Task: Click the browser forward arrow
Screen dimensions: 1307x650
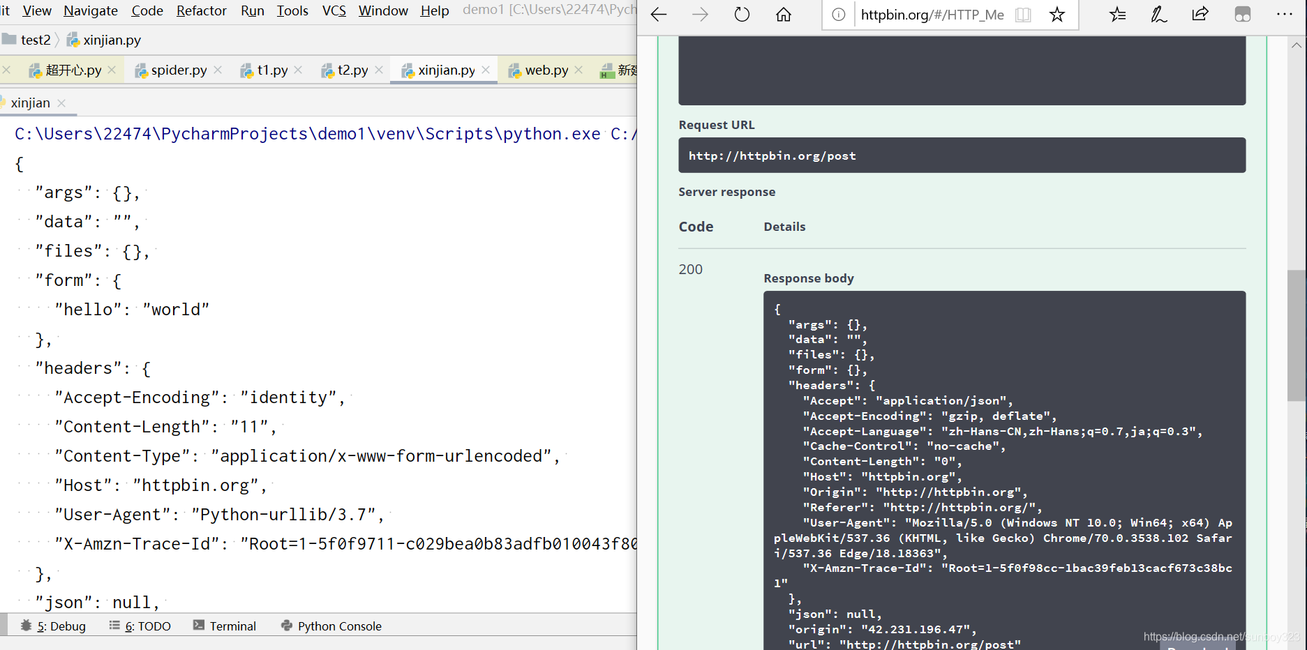Action: (700, 15)
